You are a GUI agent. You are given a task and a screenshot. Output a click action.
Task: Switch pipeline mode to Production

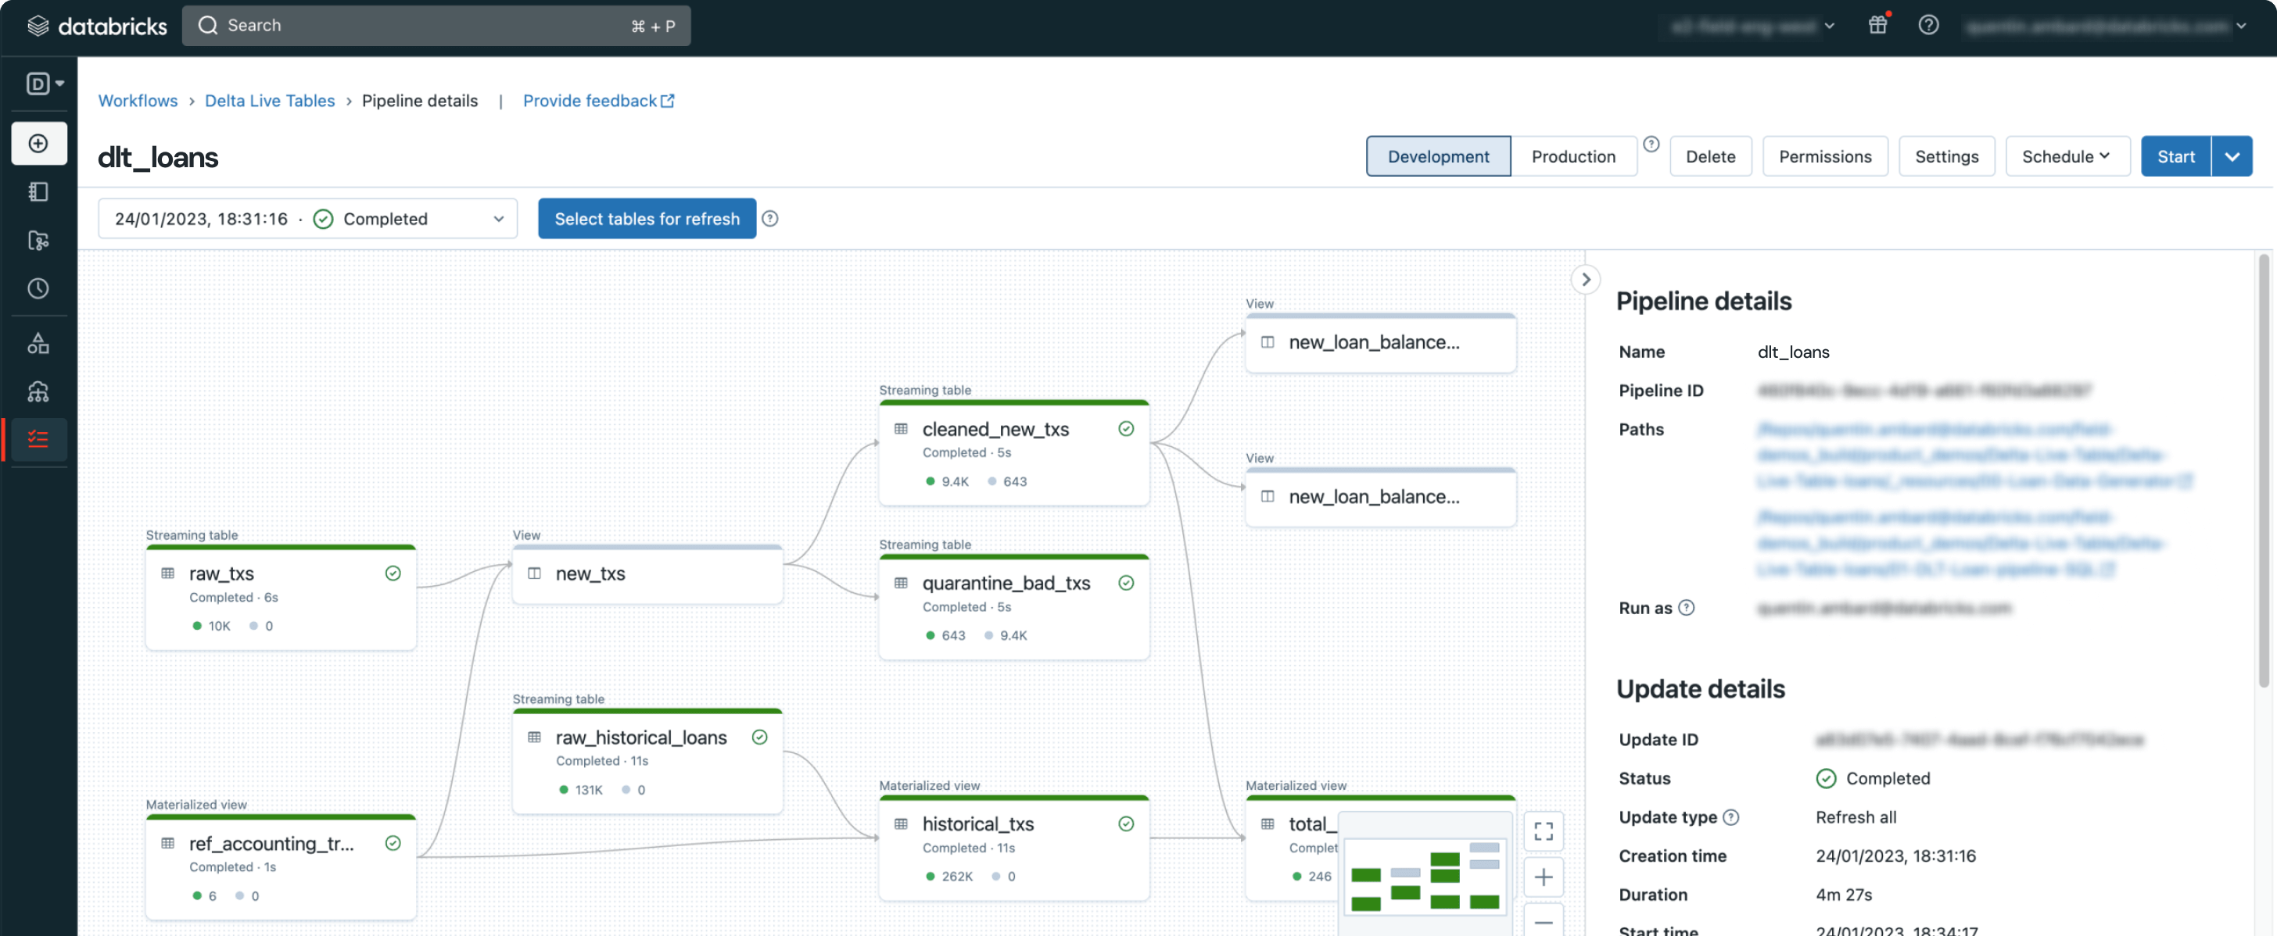(1572, 156)
